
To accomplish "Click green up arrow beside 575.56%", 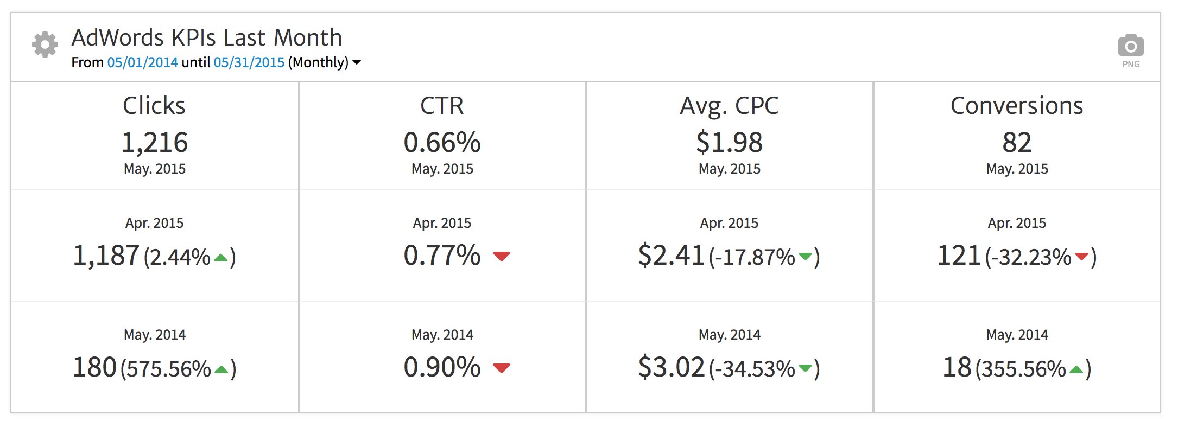I will [x=221, y=369].
